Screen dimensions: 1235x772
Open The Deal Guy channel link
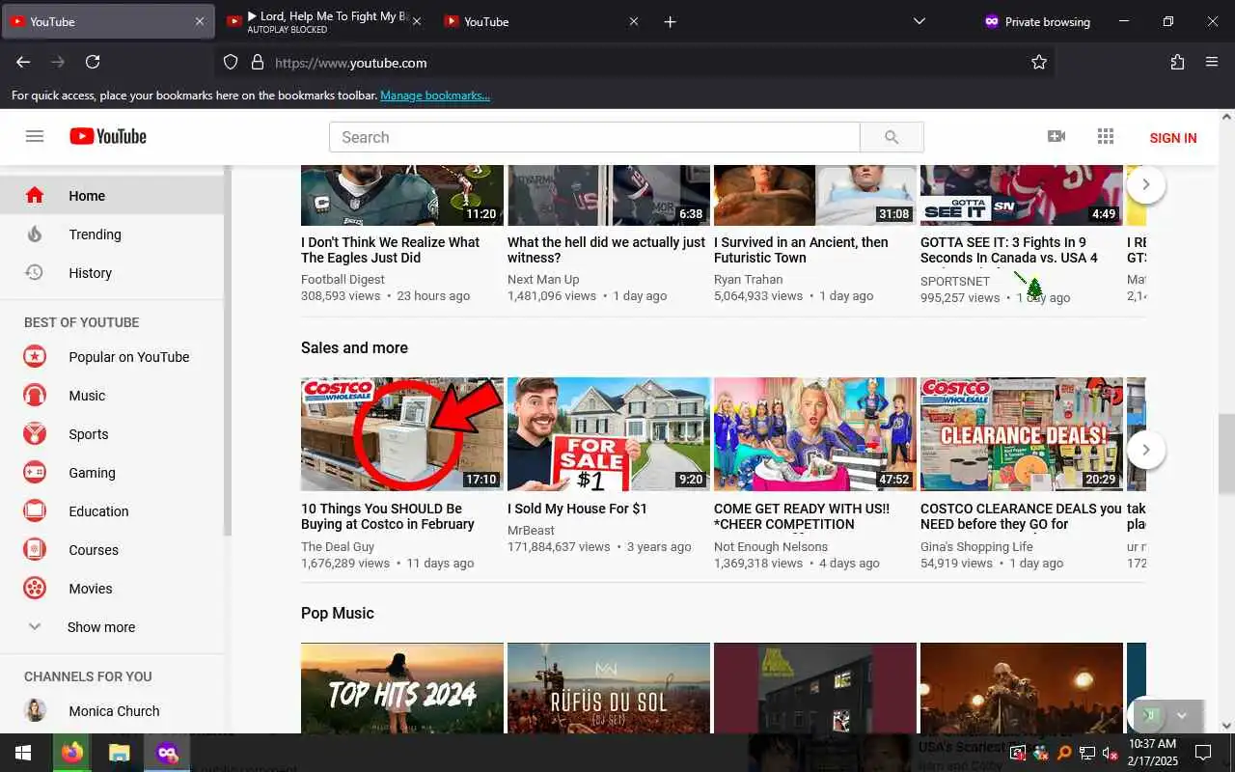tap(338, 546)
